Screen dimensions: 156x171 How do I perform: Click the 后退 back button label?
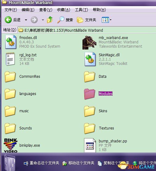click(x=17, y=20)
